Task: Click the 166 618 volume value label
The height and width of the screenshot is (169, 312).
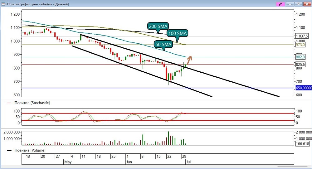Action: point(302,143)
